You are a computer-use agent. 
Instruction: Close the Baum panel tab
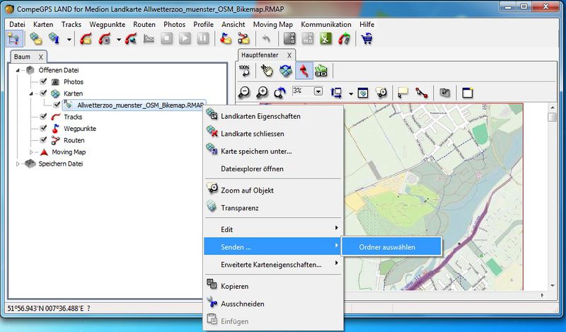click(x=41, y=57)
